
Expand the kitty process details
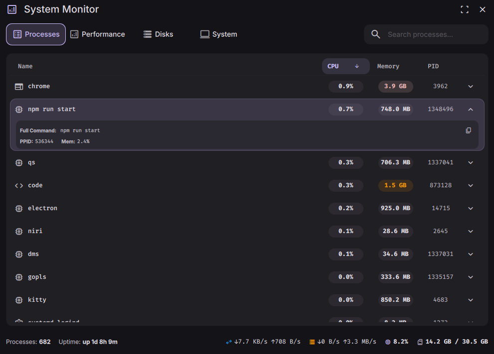point(470,300)
